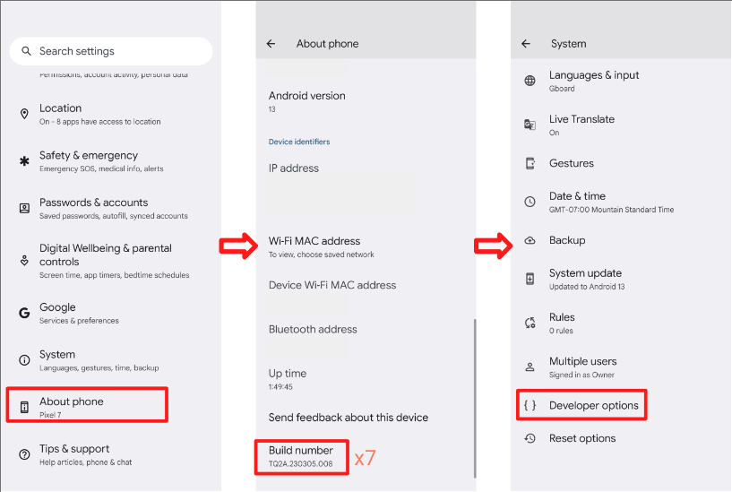
Task: Tap the Passwords & accounts icon
Action: point(24,208)
